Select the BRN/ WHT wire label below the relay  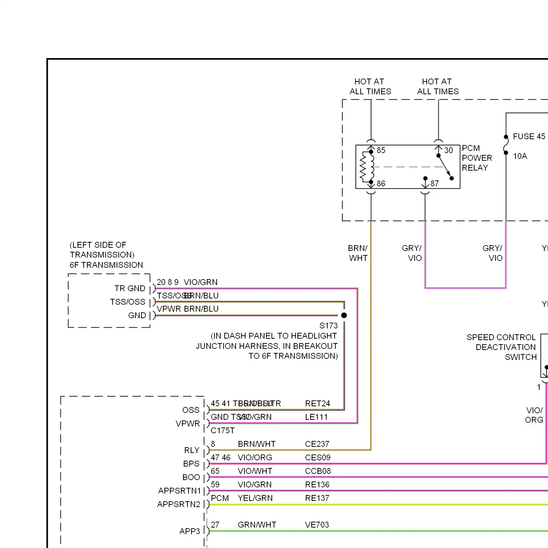(x=358, y=253)
